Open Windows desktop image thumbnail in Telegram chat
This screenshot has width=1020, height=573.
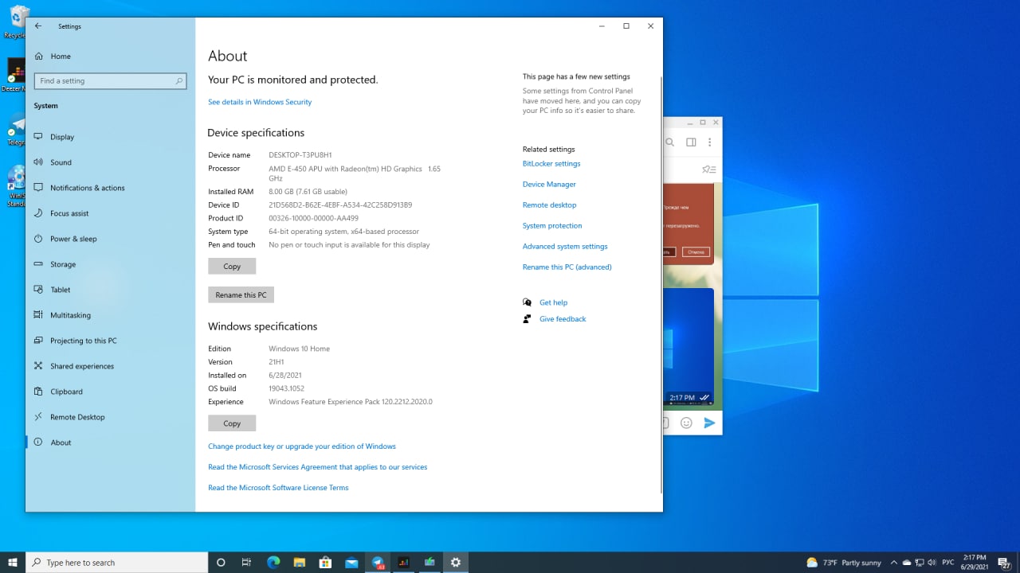[x=688, y=346]
